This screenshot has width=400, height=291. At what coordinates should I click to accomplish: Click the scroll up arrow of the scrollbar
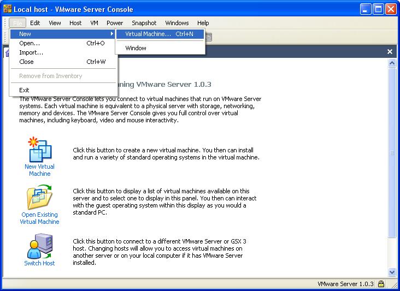392,64
